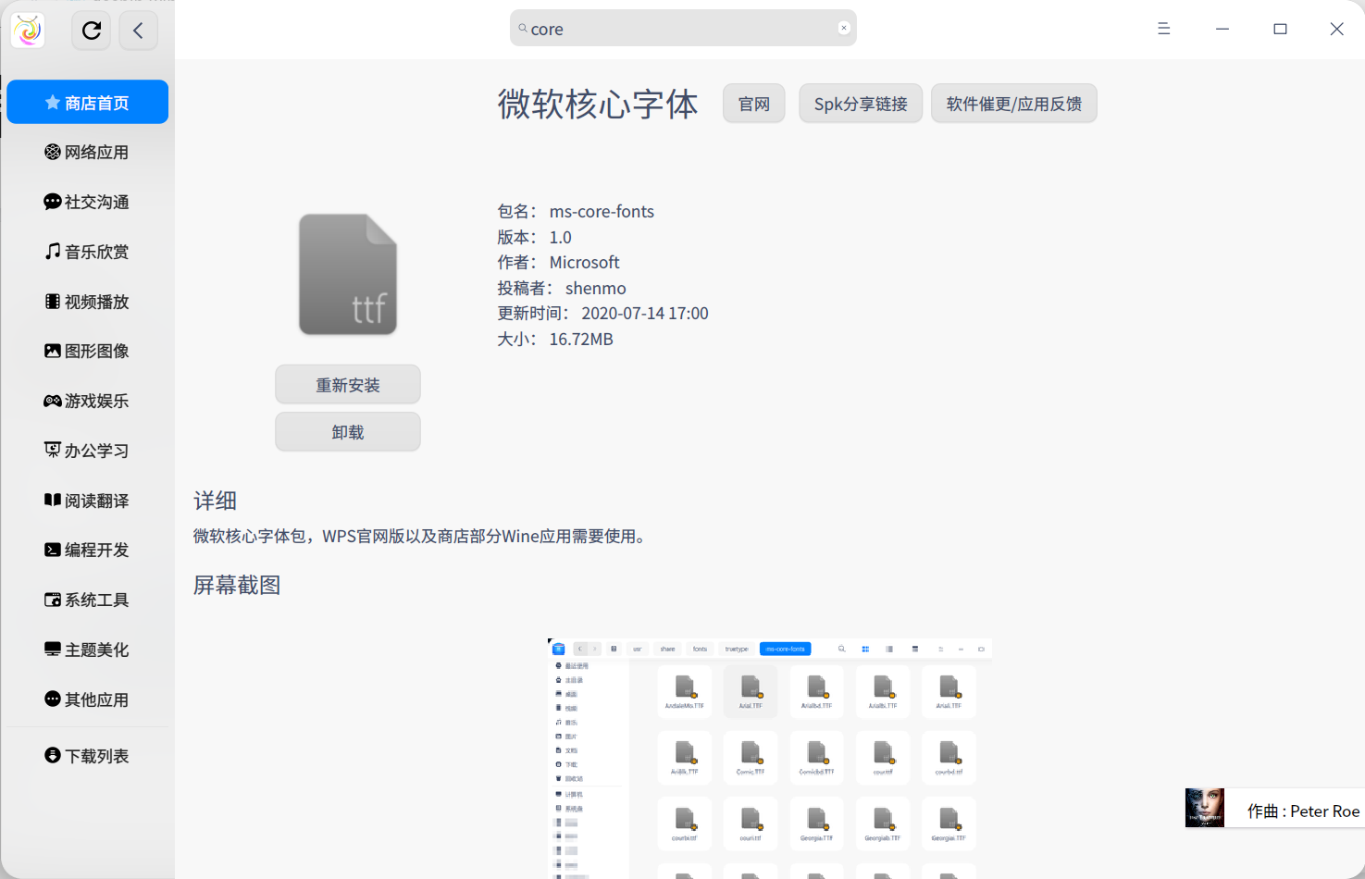Return to 商店首页 store homepage
This screenshot has width=1365, height=879.
click(x=87, y=102)
